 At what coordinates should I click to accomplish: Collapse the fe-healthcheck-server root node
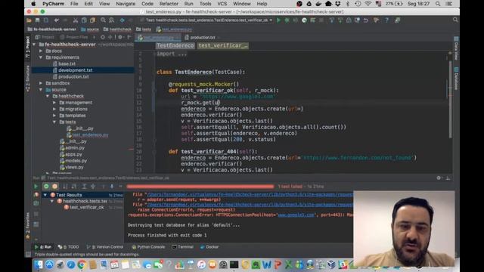(34, 45)
